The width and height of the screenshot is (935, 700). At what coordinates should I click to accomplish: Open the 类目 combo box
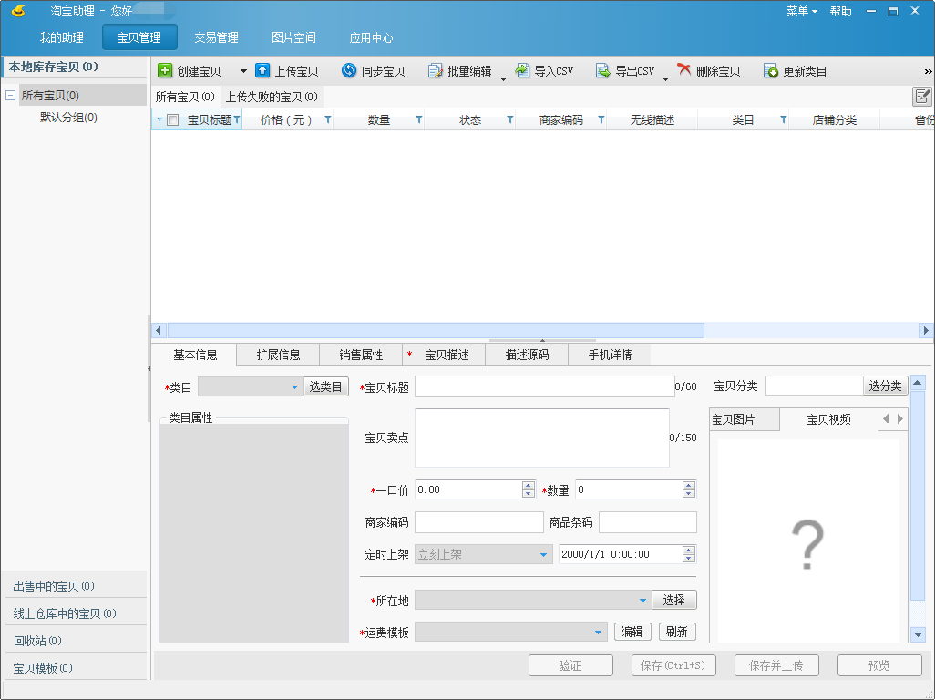pos(251,387)
